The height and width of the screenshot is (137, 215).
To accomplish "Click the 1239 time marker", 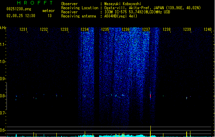I will (x=187, y=29).
